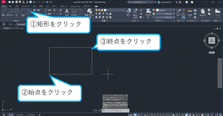The height and width of the screenshot is (116, 223).
Task: Toggle ortho mode in status bar
Action: coord(148,115)
